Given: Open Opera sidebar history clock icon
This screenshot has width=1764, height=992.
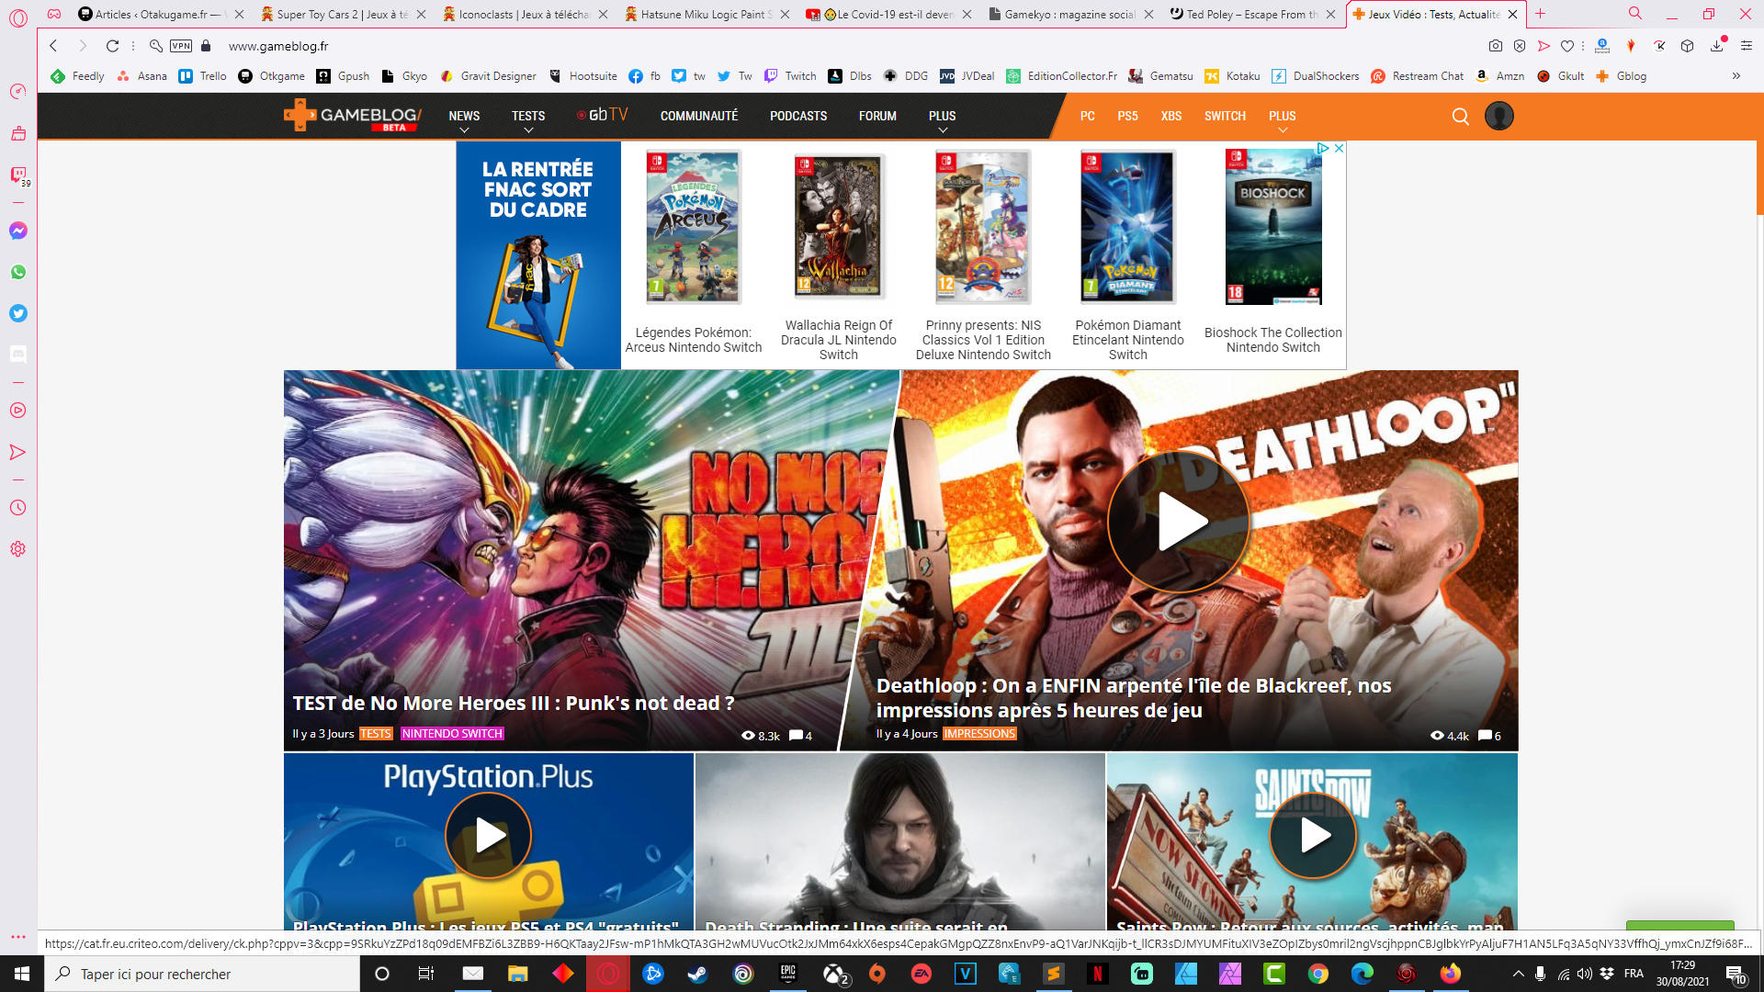Looking at the screenshot, I should pyautogui.click(x=17, y=508).
